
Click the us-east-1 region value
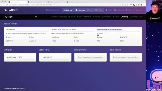32,41
